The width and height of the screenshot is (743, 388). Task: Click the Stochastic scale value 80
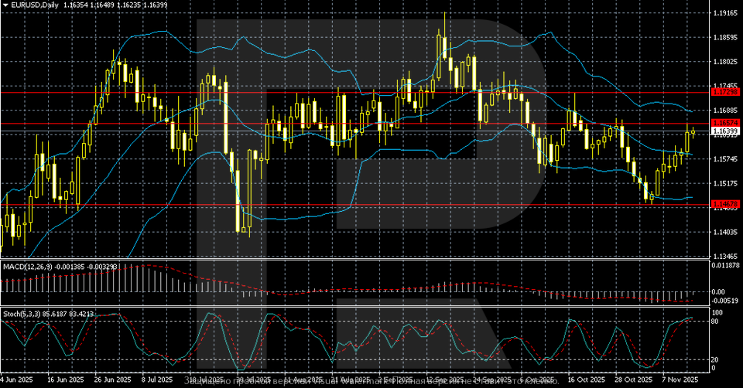click(716, 320)
